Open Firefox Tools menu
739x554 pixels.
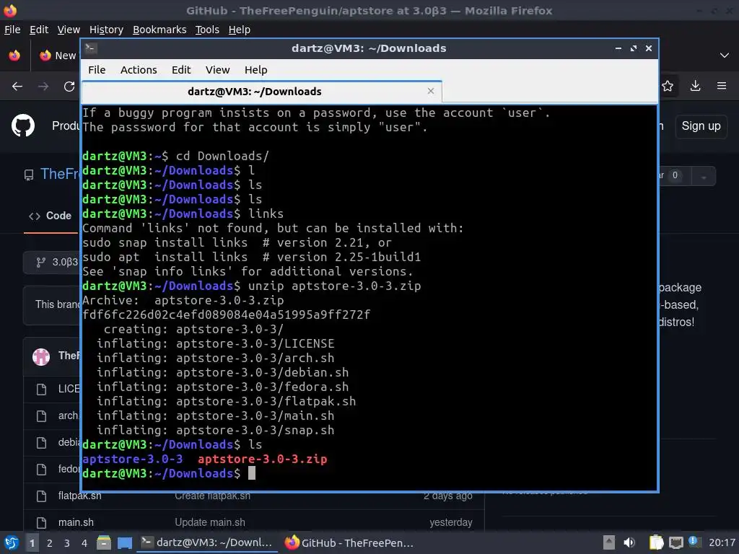click(207, 30)
